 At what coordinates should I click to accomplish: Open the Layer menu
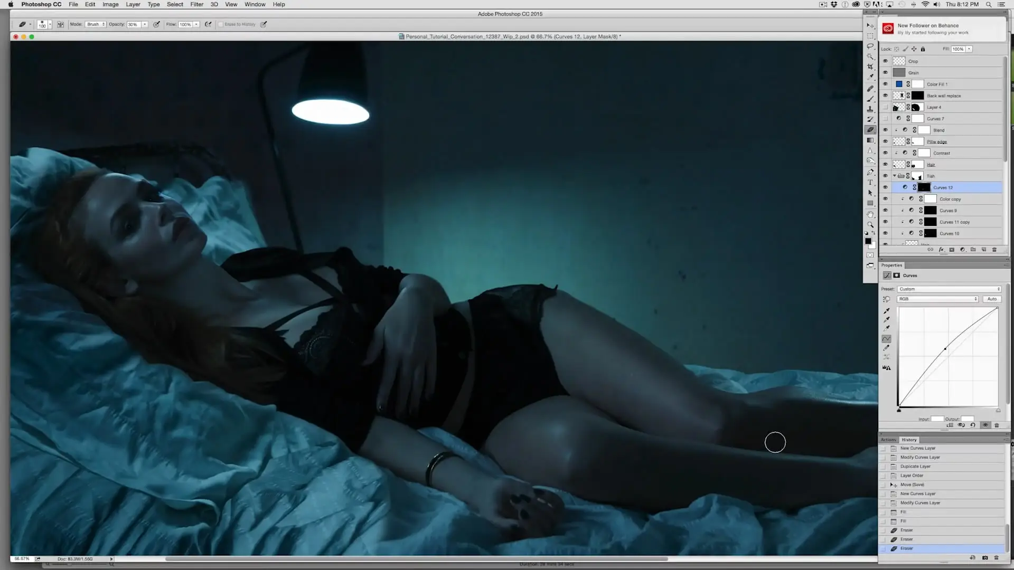(133, 4)
